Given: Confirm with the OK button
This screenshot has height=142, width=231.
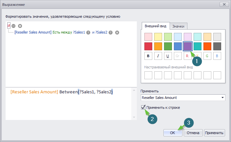Looking at the screenshot, I should 173,133.
